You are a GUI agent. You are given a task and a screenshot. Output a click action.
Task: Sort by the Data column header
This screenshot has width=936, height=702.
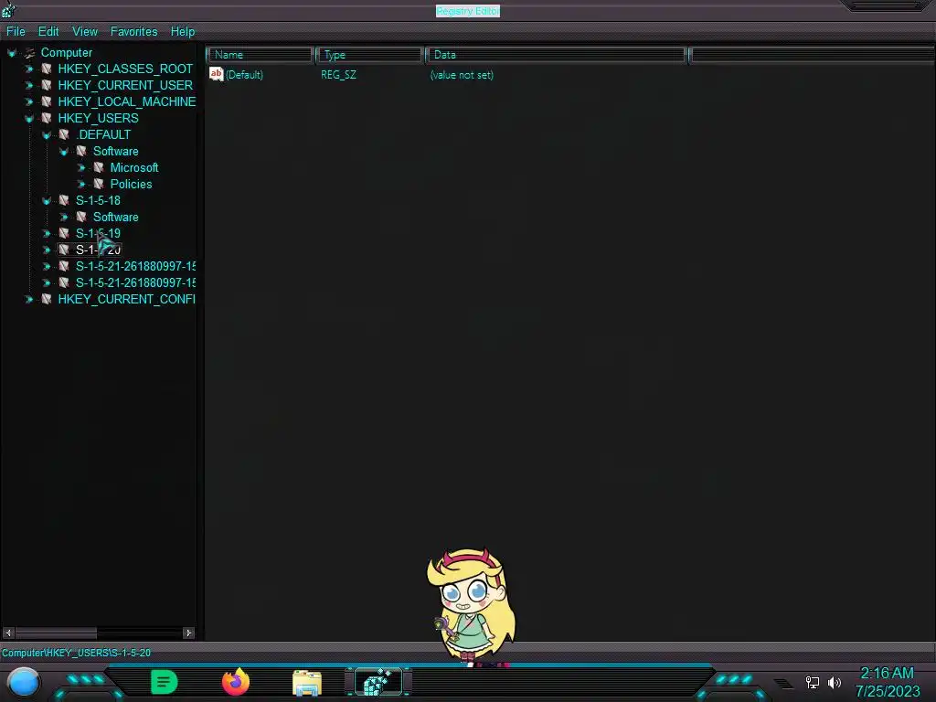click(x=556, y=55)
